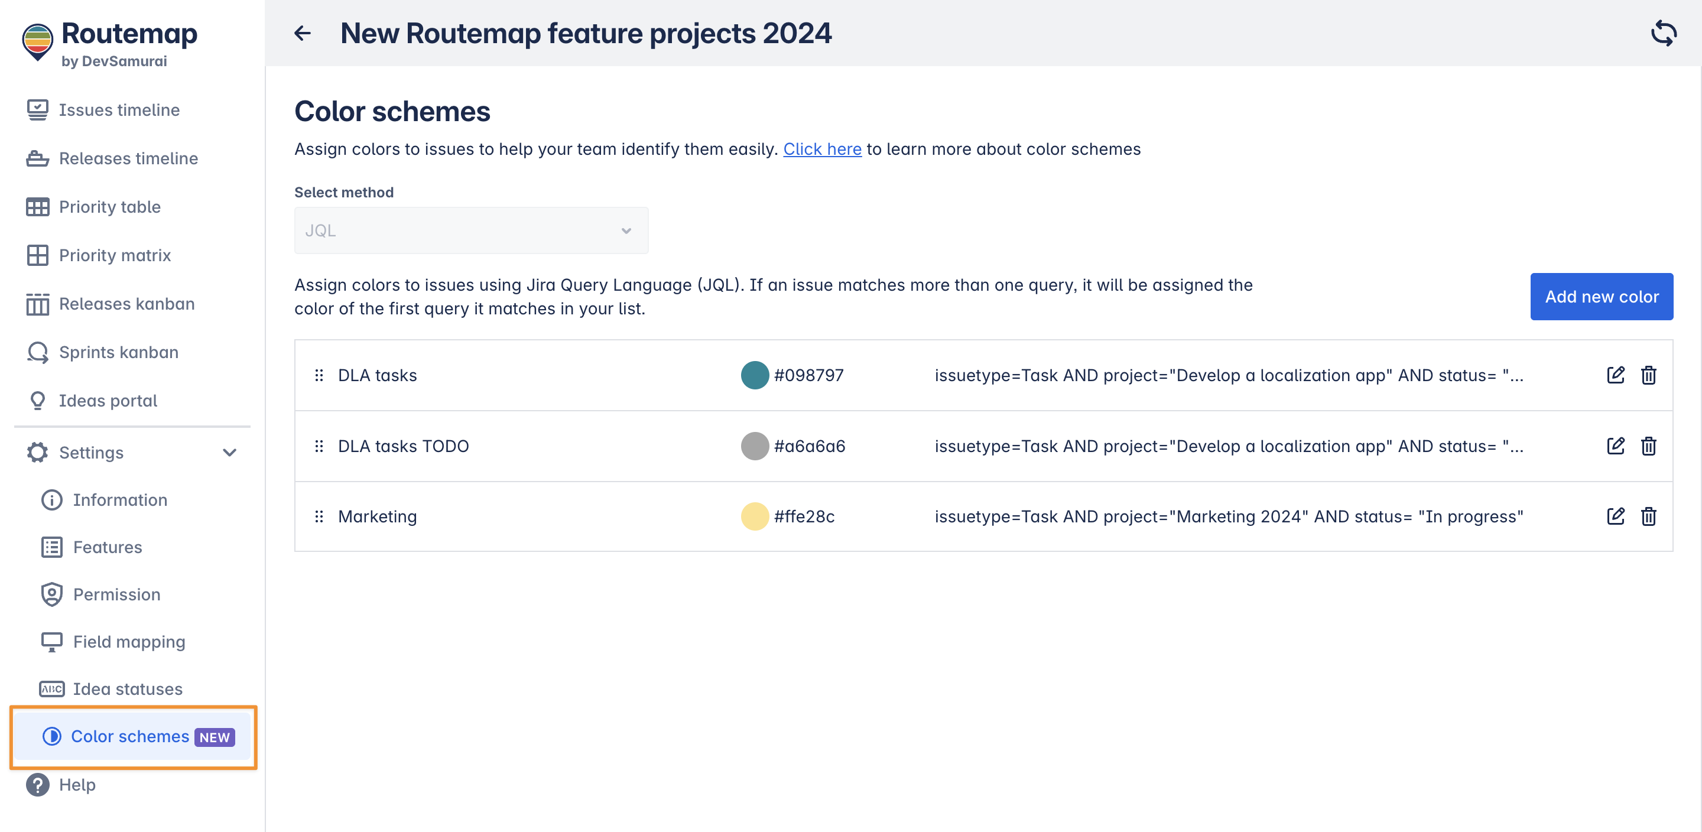The width and height of the screenshot is (1702, 832).
Task: Delete the Marketing color scheme
Action: click(1648, 516)
